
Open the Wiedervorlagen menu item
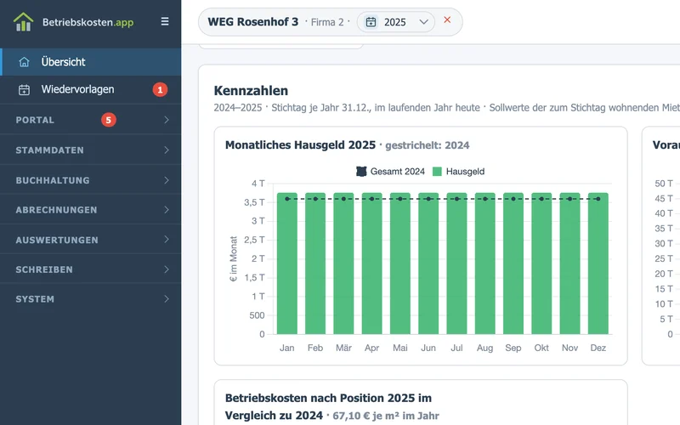[91, 90]
